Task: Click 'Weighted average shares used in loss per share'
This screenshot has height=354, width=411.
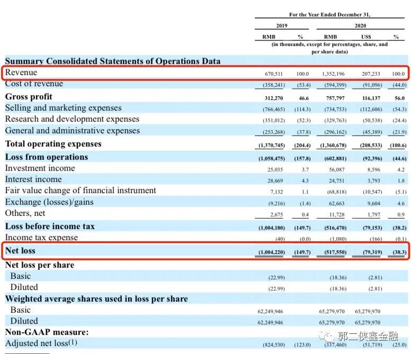Action: 96,299
